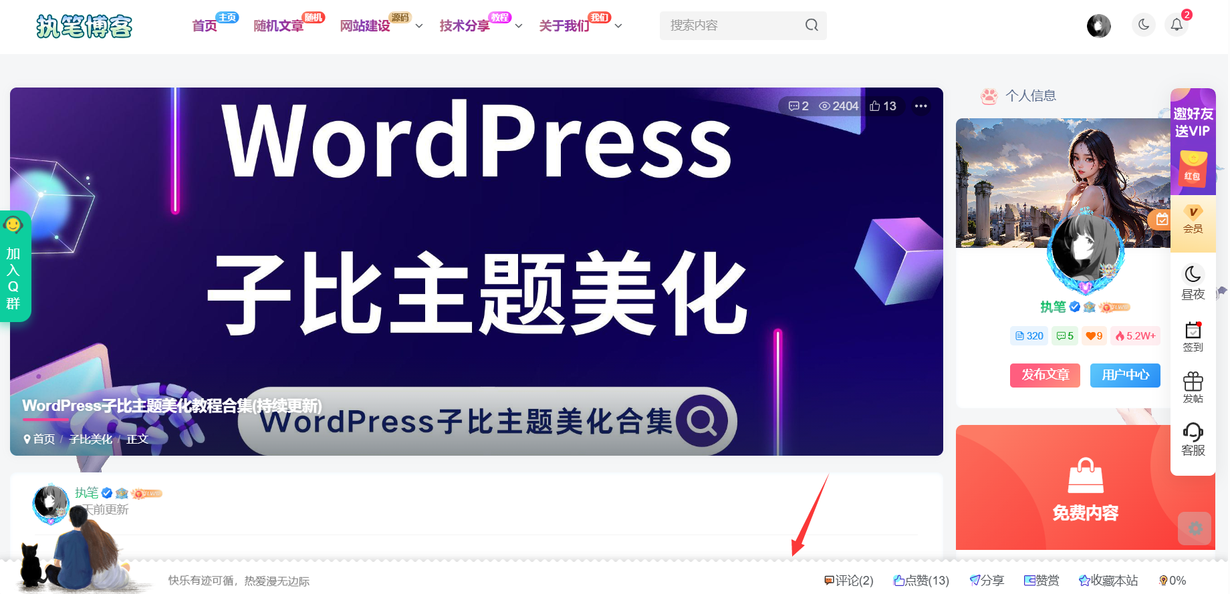Open the user avatar in the header
The image size is (1230, 594).
click(x=1099, y=25)
